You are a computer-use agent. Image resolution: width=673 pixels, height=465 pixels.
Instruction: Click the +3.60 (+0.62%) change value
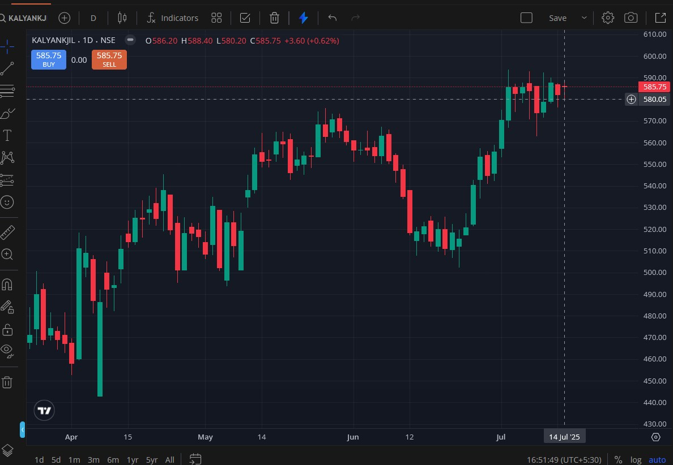(x=312, y=41)
